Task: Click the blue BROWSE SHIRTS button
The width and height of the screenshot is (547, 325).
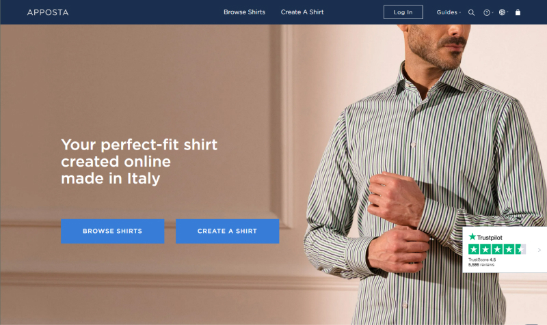Action: (113, 231)
